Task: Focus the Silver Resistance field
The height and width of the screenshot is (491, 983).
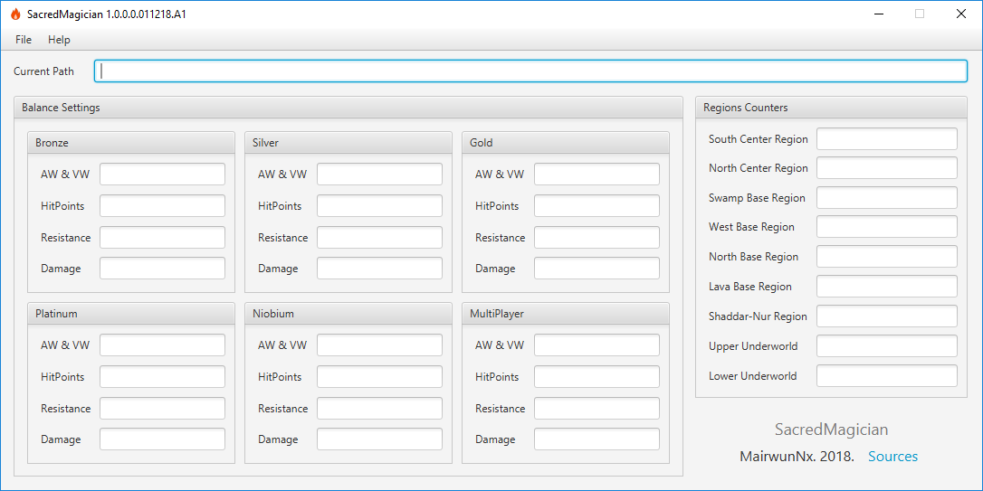Action: (379, 237)
